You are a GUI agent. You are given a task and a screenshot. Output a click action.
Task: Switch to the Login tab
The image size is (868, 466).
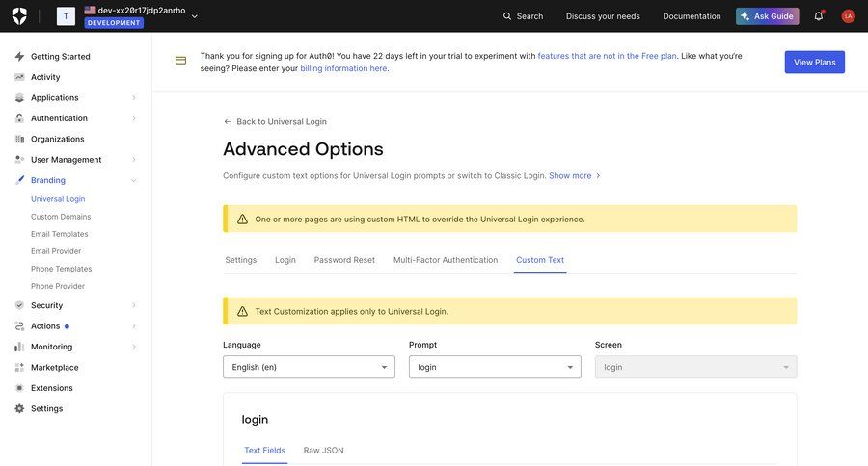click(285, 260)
